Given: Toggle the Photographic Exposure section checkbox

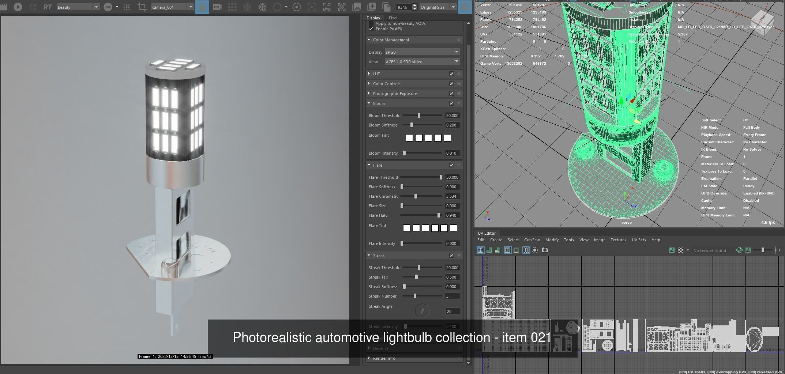Looking at the screenshot, I should click(x=451, y=94).
